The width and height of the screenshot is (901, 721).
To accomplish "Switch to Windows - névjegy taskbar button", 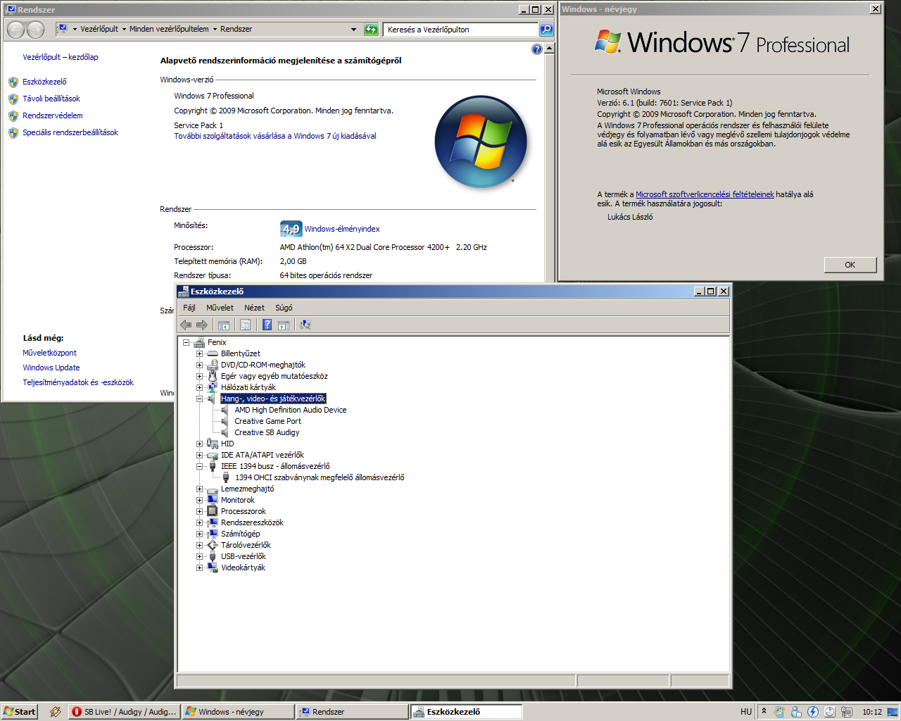I will 238,712.
